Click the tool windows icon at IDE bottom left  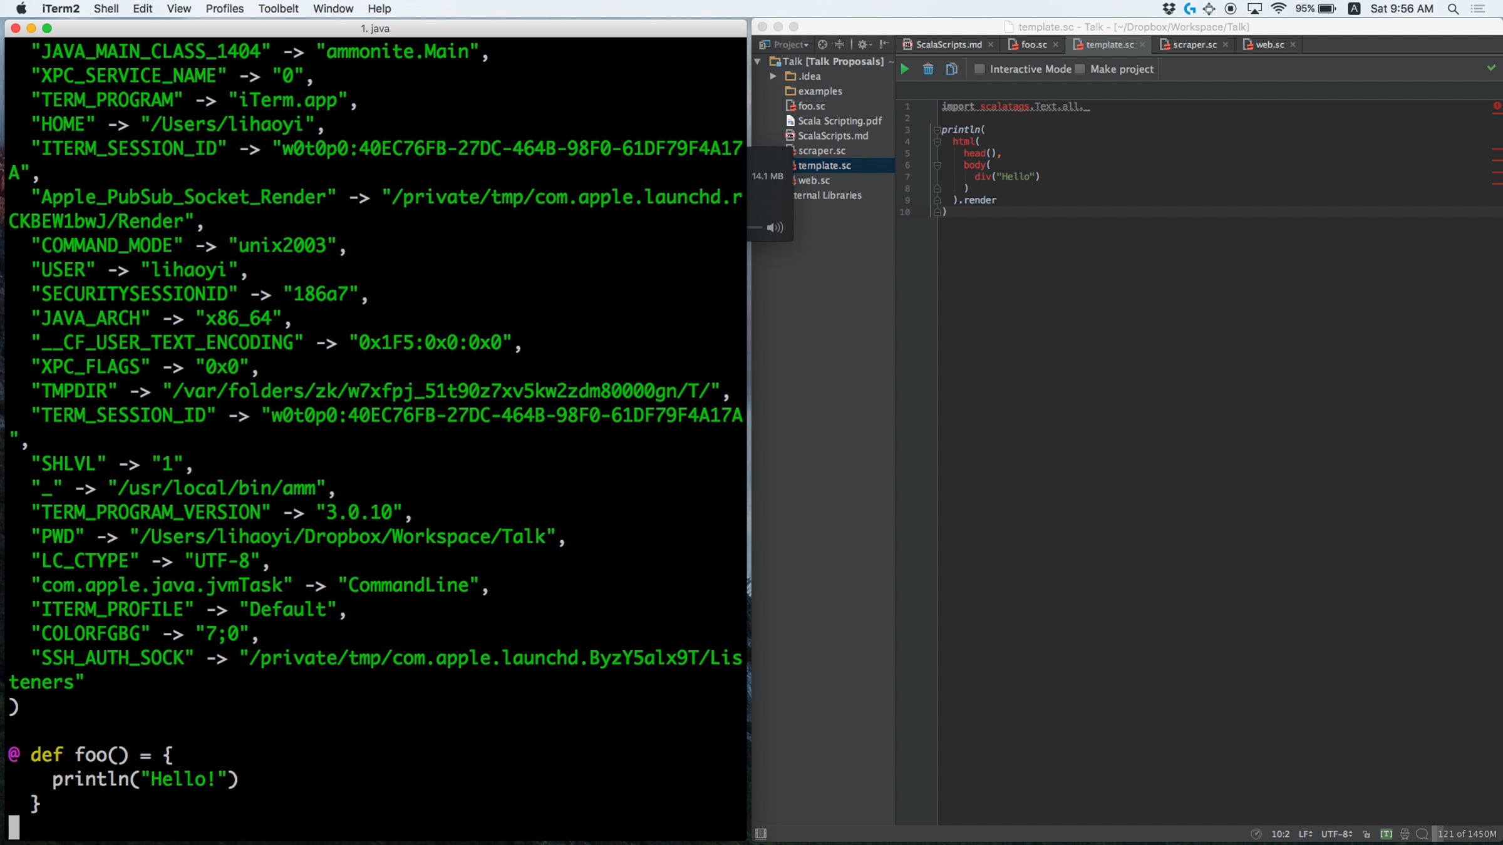coord(761,834)
